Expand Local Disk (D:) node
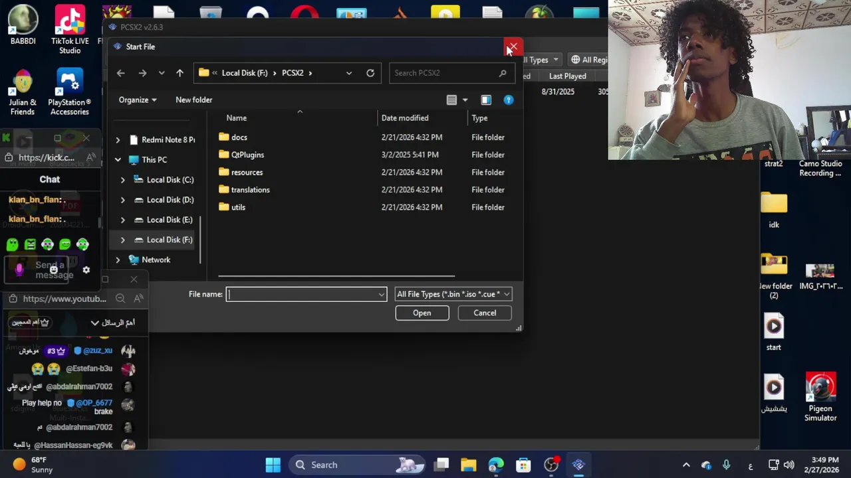 (122, 200)
